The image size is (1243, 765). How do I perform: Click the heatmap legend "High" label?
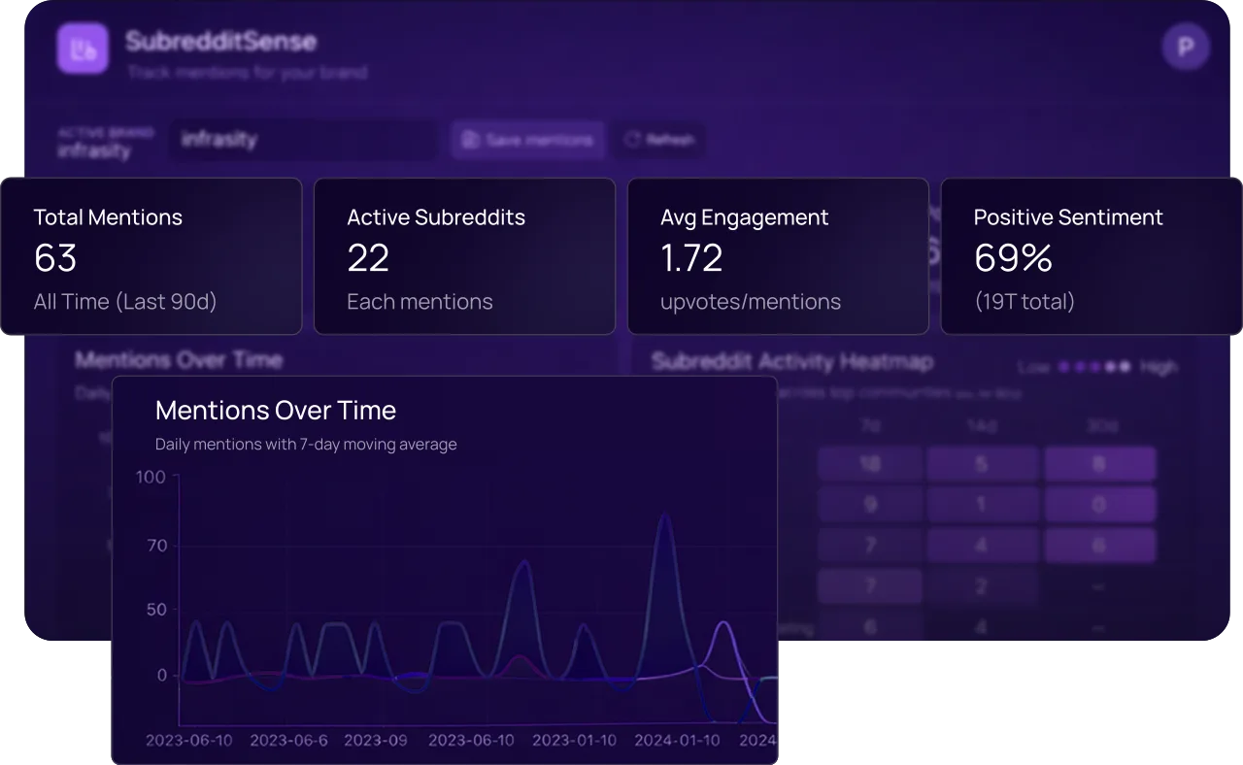coord(1159,367)
